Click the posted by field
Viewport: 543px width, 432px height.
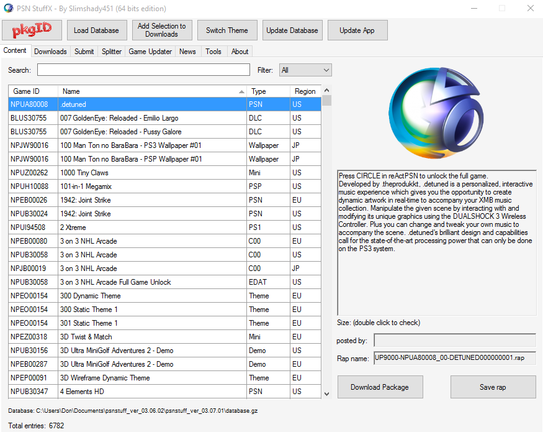click(x=455, y=341)
